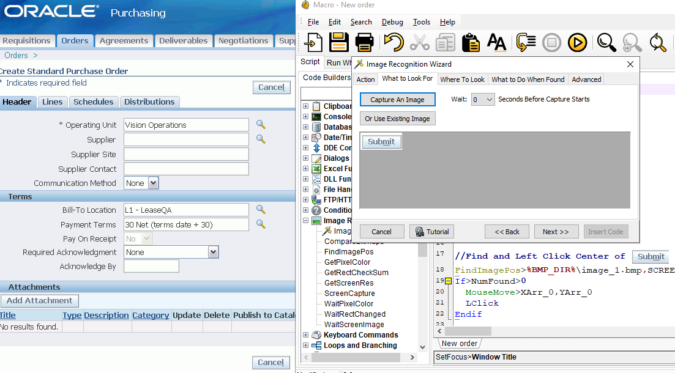675x373 pixels.
Task: Click the Supplier input field
Action: pyautogui.click(x=186, y=139)
